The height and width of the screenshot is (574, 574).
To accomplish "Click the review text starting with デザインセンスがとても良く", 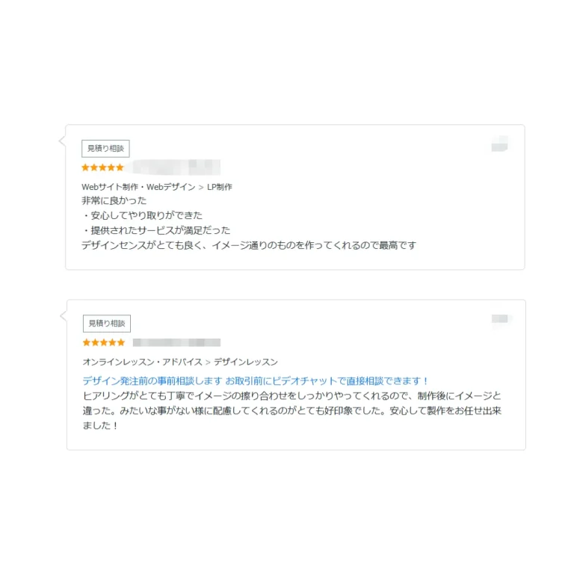I will [x=248, y=245].
